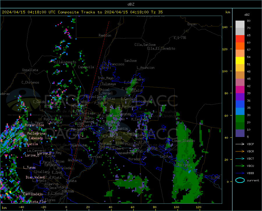Image resolution: width=262 pixels, height=211 pixels.
Task: Click the light gray 80 dBZ swatch
Action: (240, 24)
